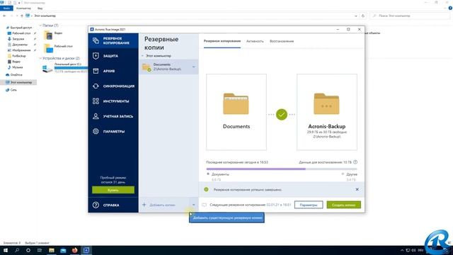Image resolution: width=453 pixels, height=255 pixels.
Task: Click Explorer back navigation arrow
Action: click(4, 16)
